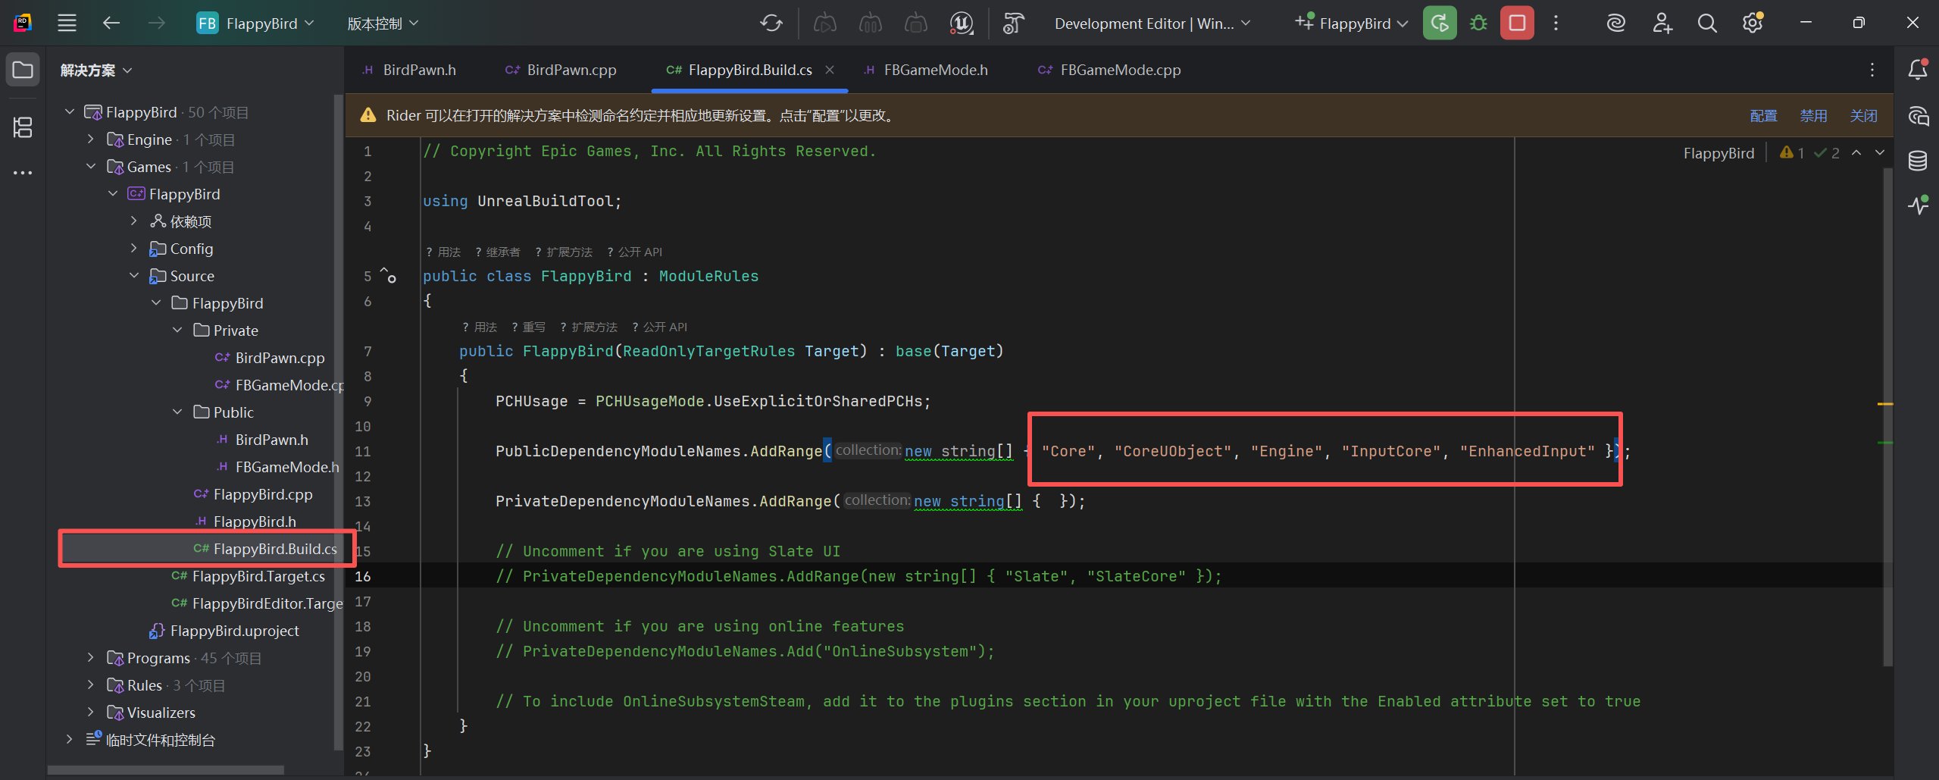Open the main hamburger menu
Screen dimensions: 1939x780
pyautogui.click(x=67, y=23)
